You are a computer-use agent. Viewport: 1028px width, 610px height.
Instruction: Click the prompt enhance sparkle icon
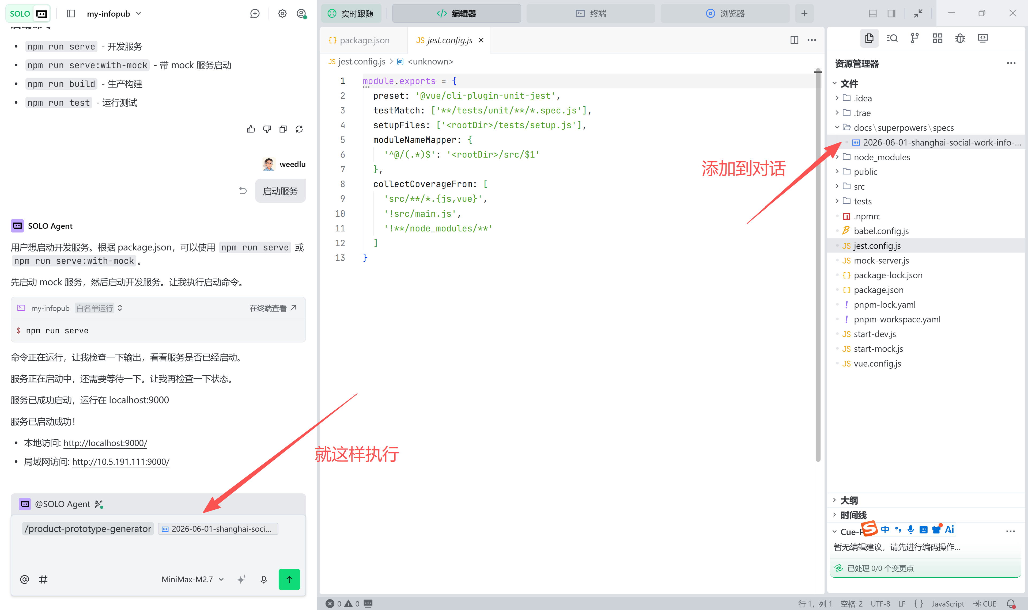point(241,579)
